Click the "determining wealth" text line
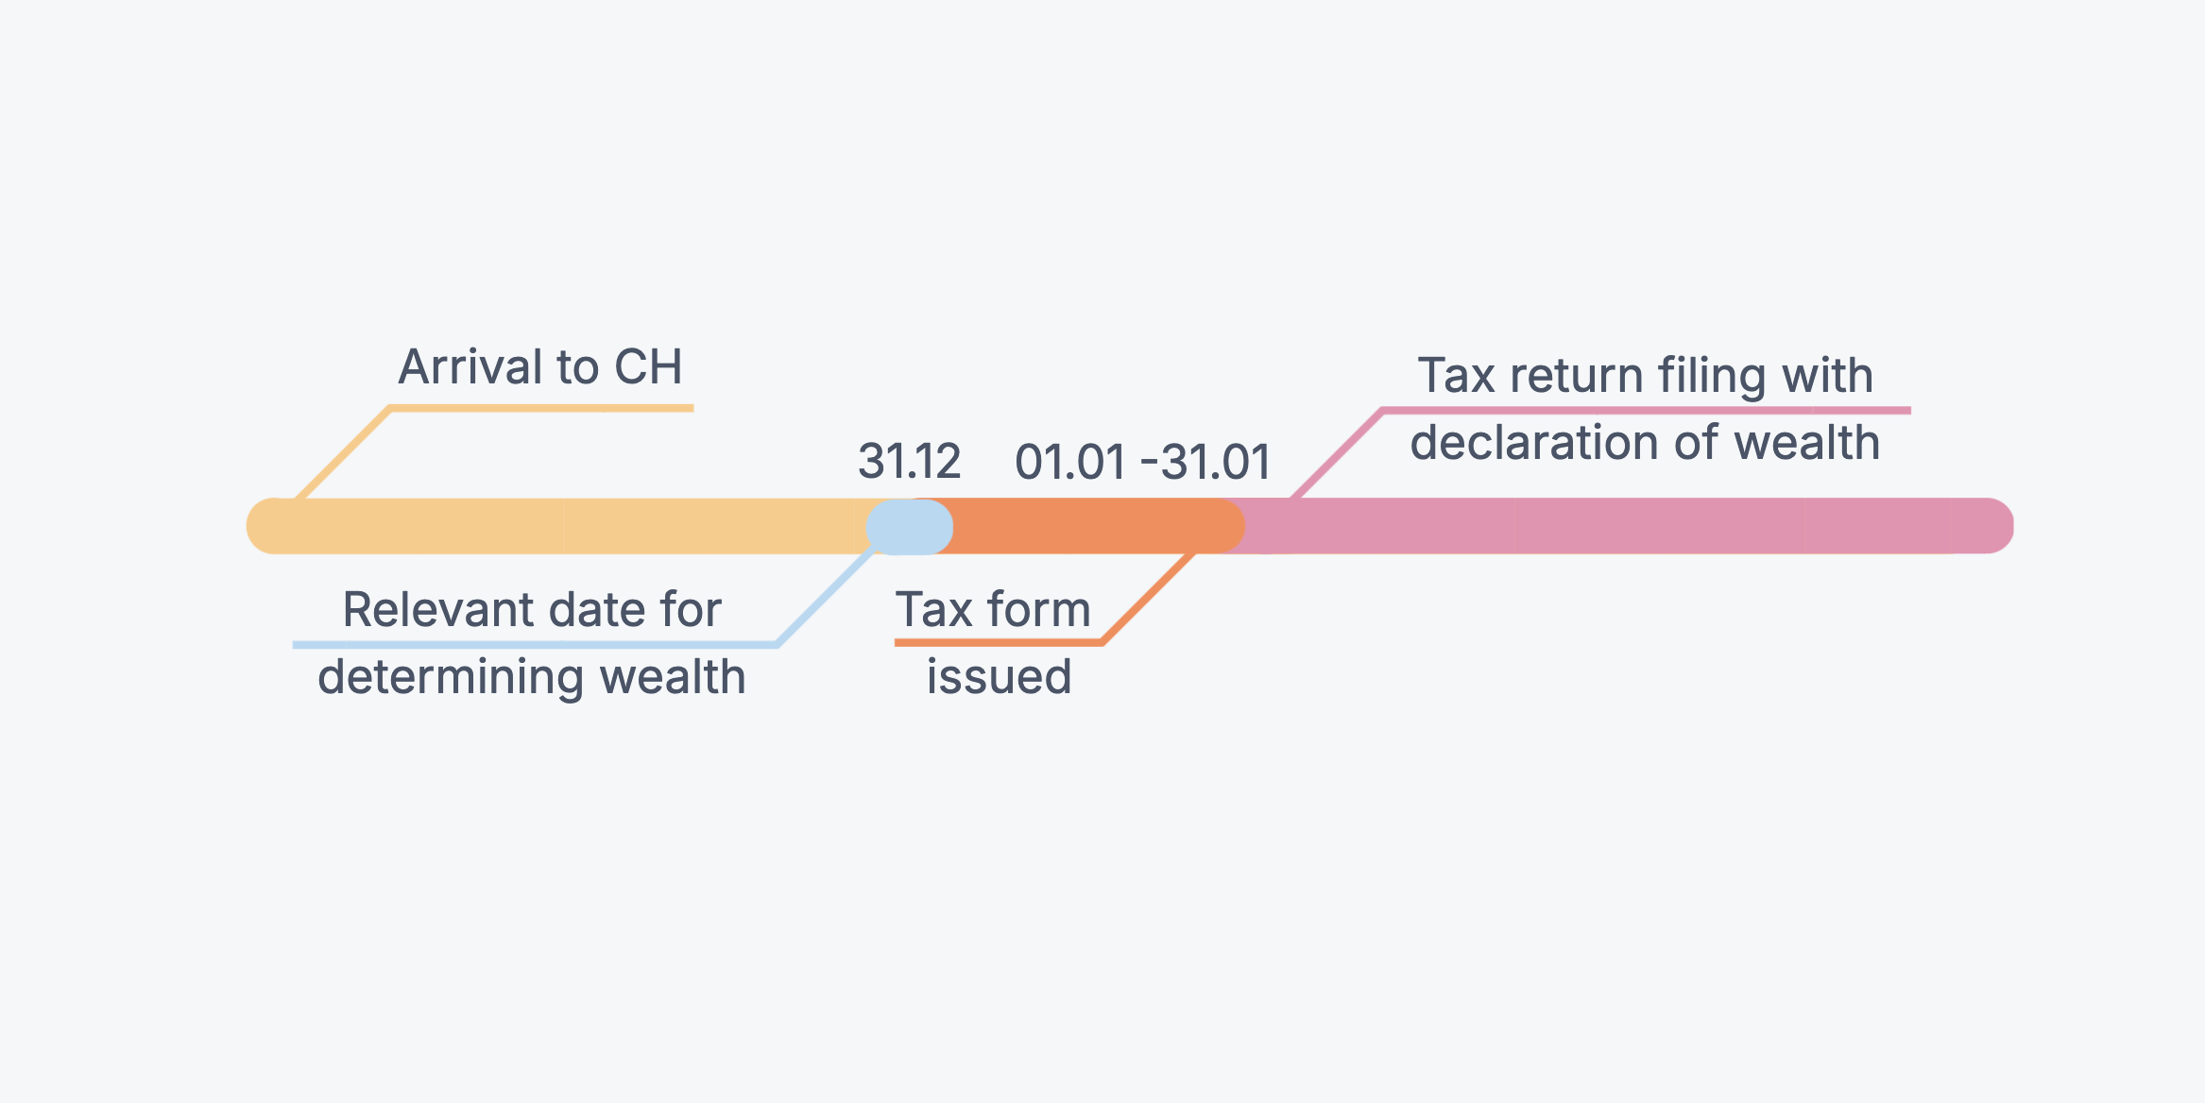The image size is (2205, 1103). click(532, 676)
